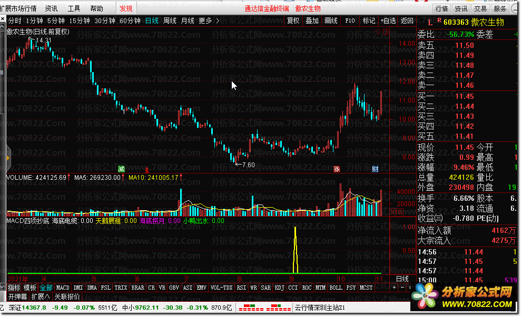The height and width of the screenshot is (317, 522).
Task: Select the DMI indicator
Action: point(78,288)
